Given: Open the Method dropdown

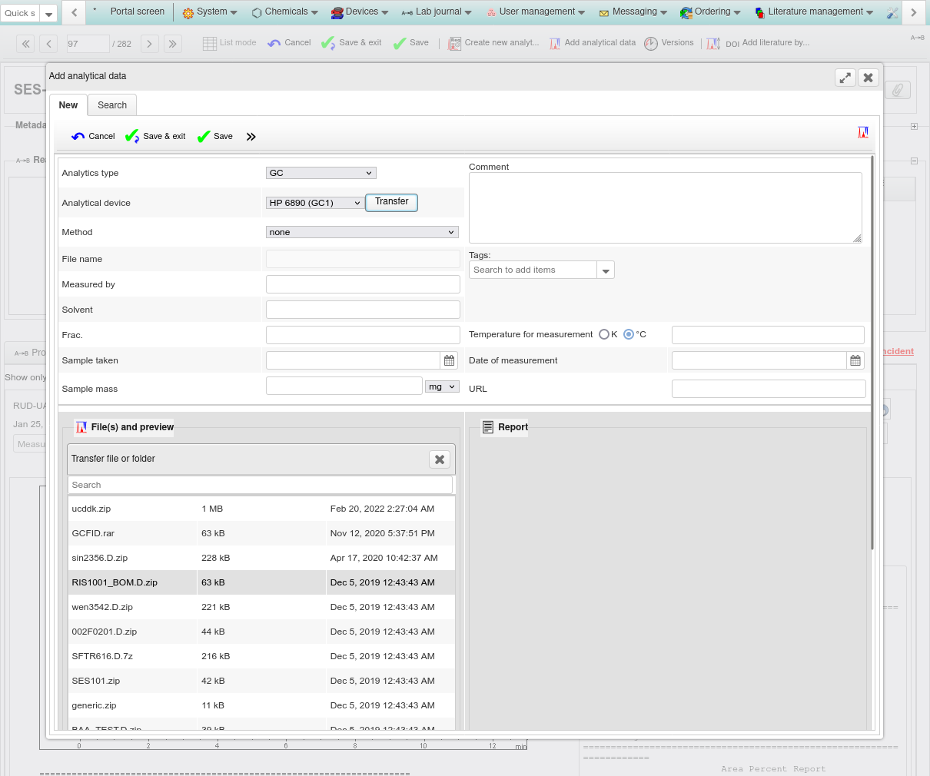Looking at the screenshot, I should click(362, 232).
